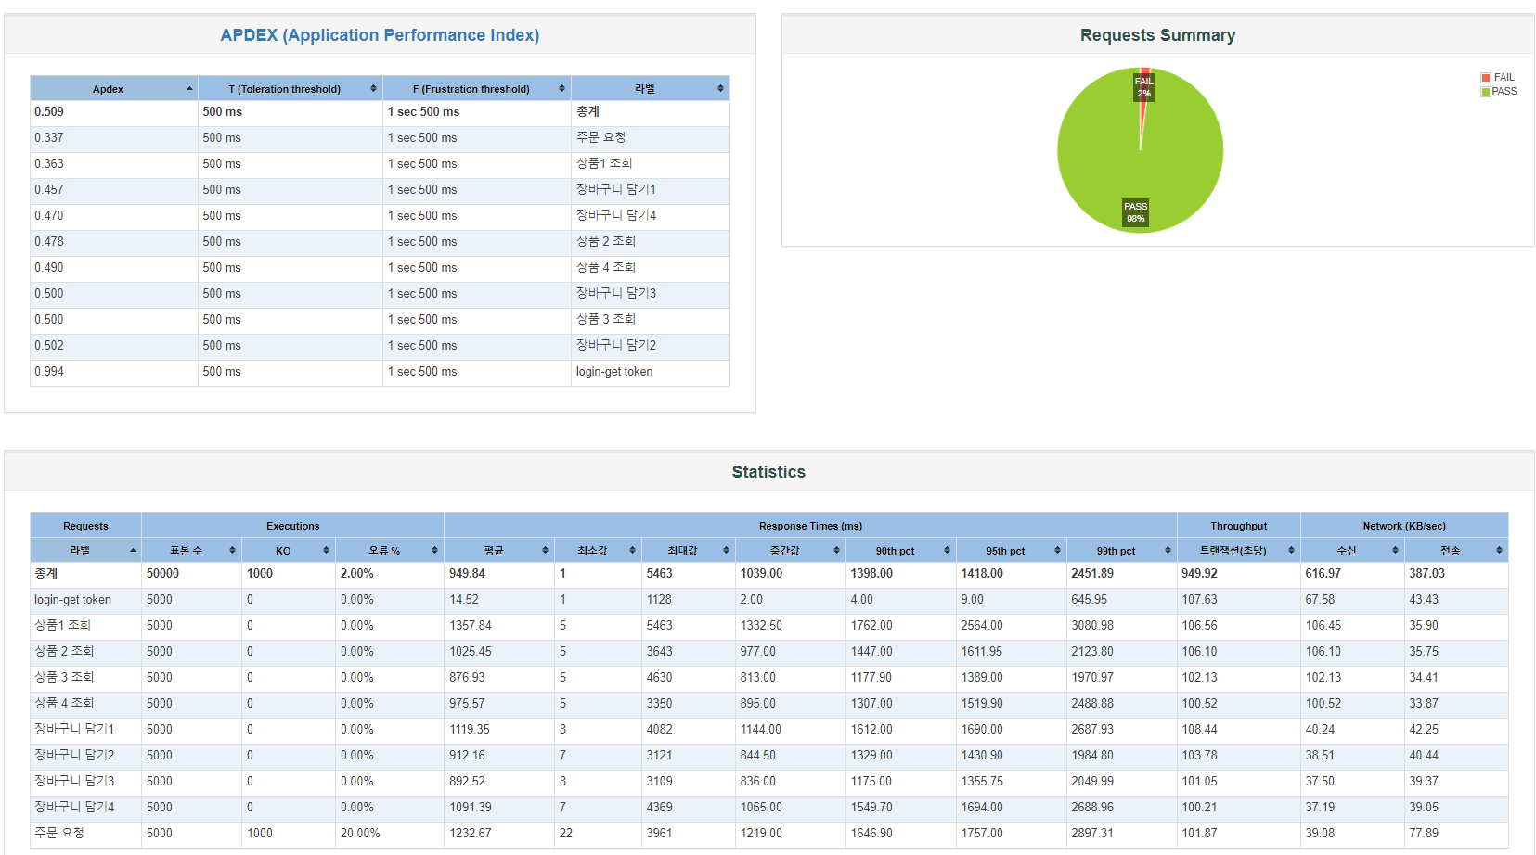
Task: Sort Statistics by 90th pct column
Action: click(x=900, y=551)
